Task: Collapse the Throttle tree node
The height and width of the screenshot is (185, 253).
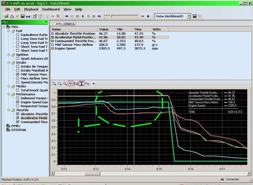Action: tap(8, 110)
